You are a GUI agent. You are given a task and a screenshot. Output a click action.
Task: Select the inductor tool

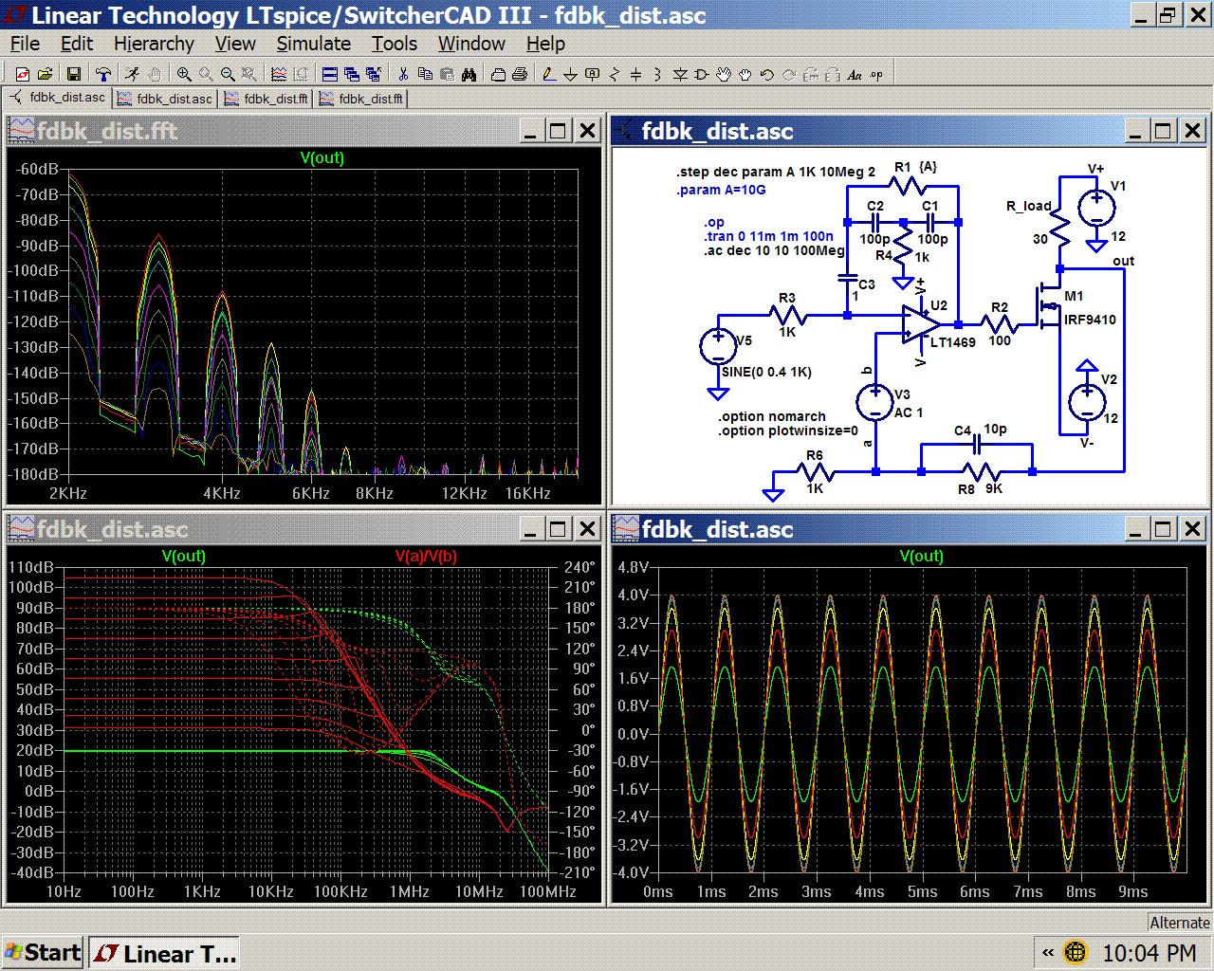pos(657,74)
